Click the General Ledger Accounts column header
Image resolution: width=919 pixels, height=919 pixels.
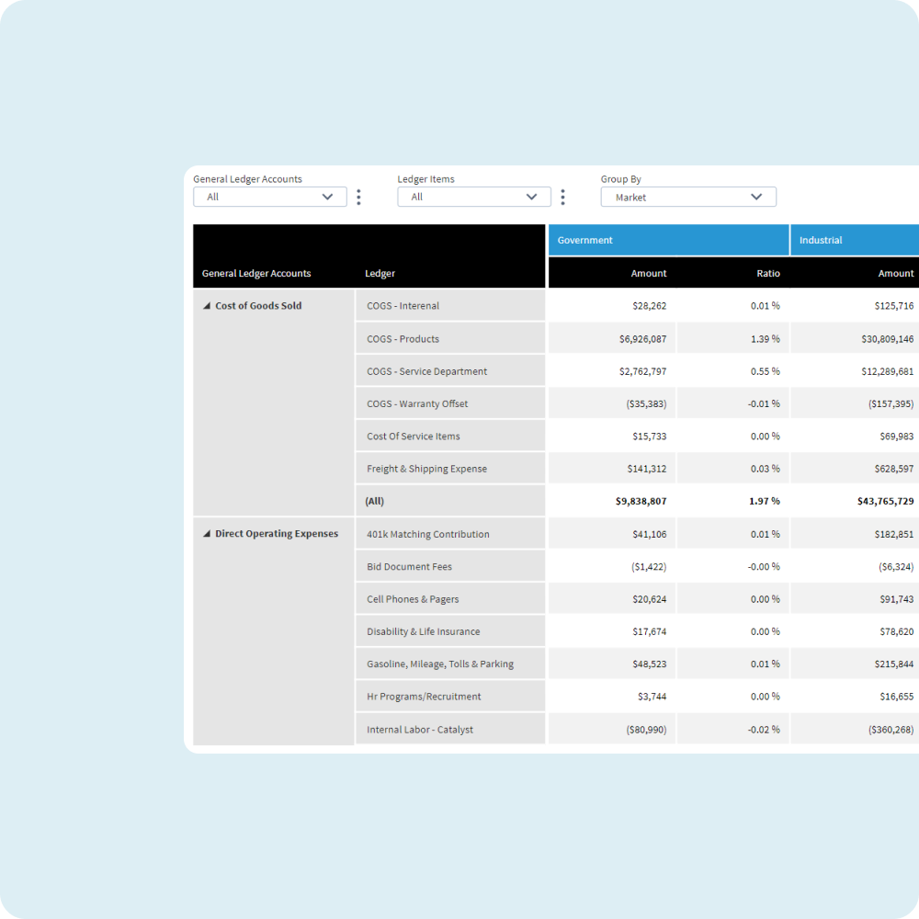point(256,274)
